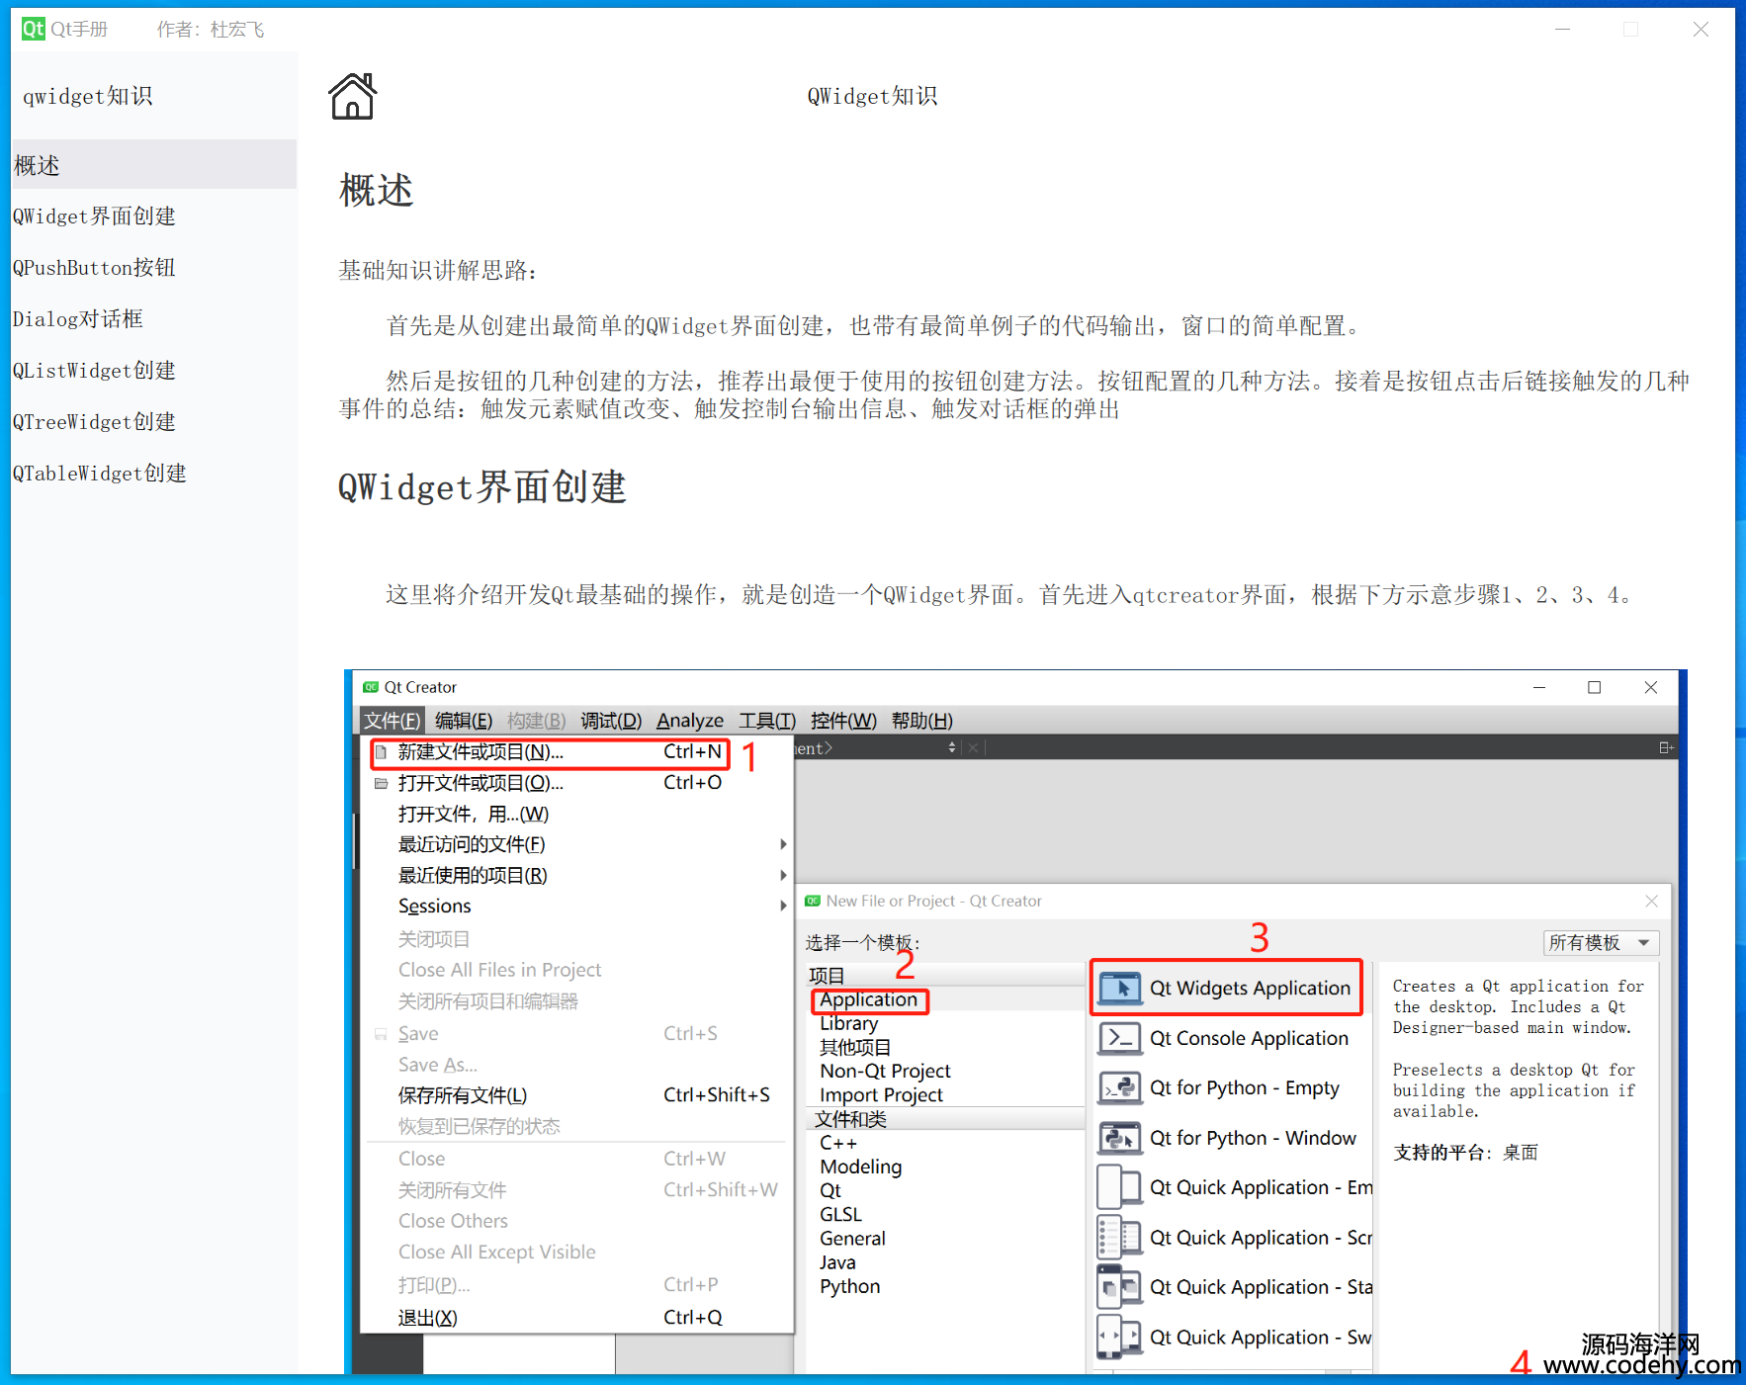Expand the Sessions submenu arrow

pyautogui.click(x=782, y=906)
